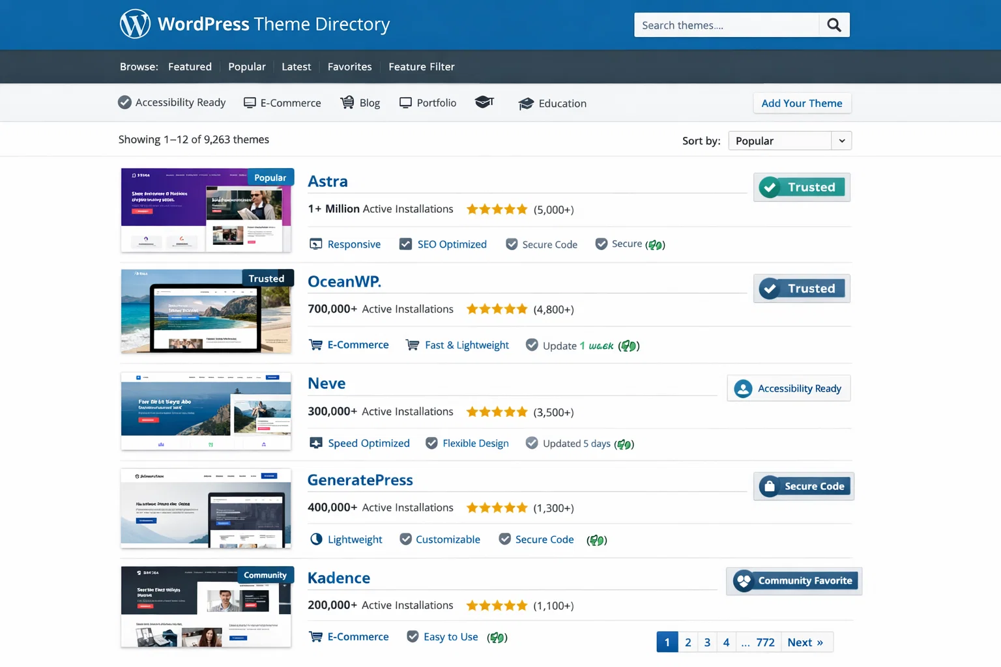This screenshot has height=667, width=1001.
Task: Toggle SEO Optimized checkbox under Astra
Action: (x=405, y=244)
